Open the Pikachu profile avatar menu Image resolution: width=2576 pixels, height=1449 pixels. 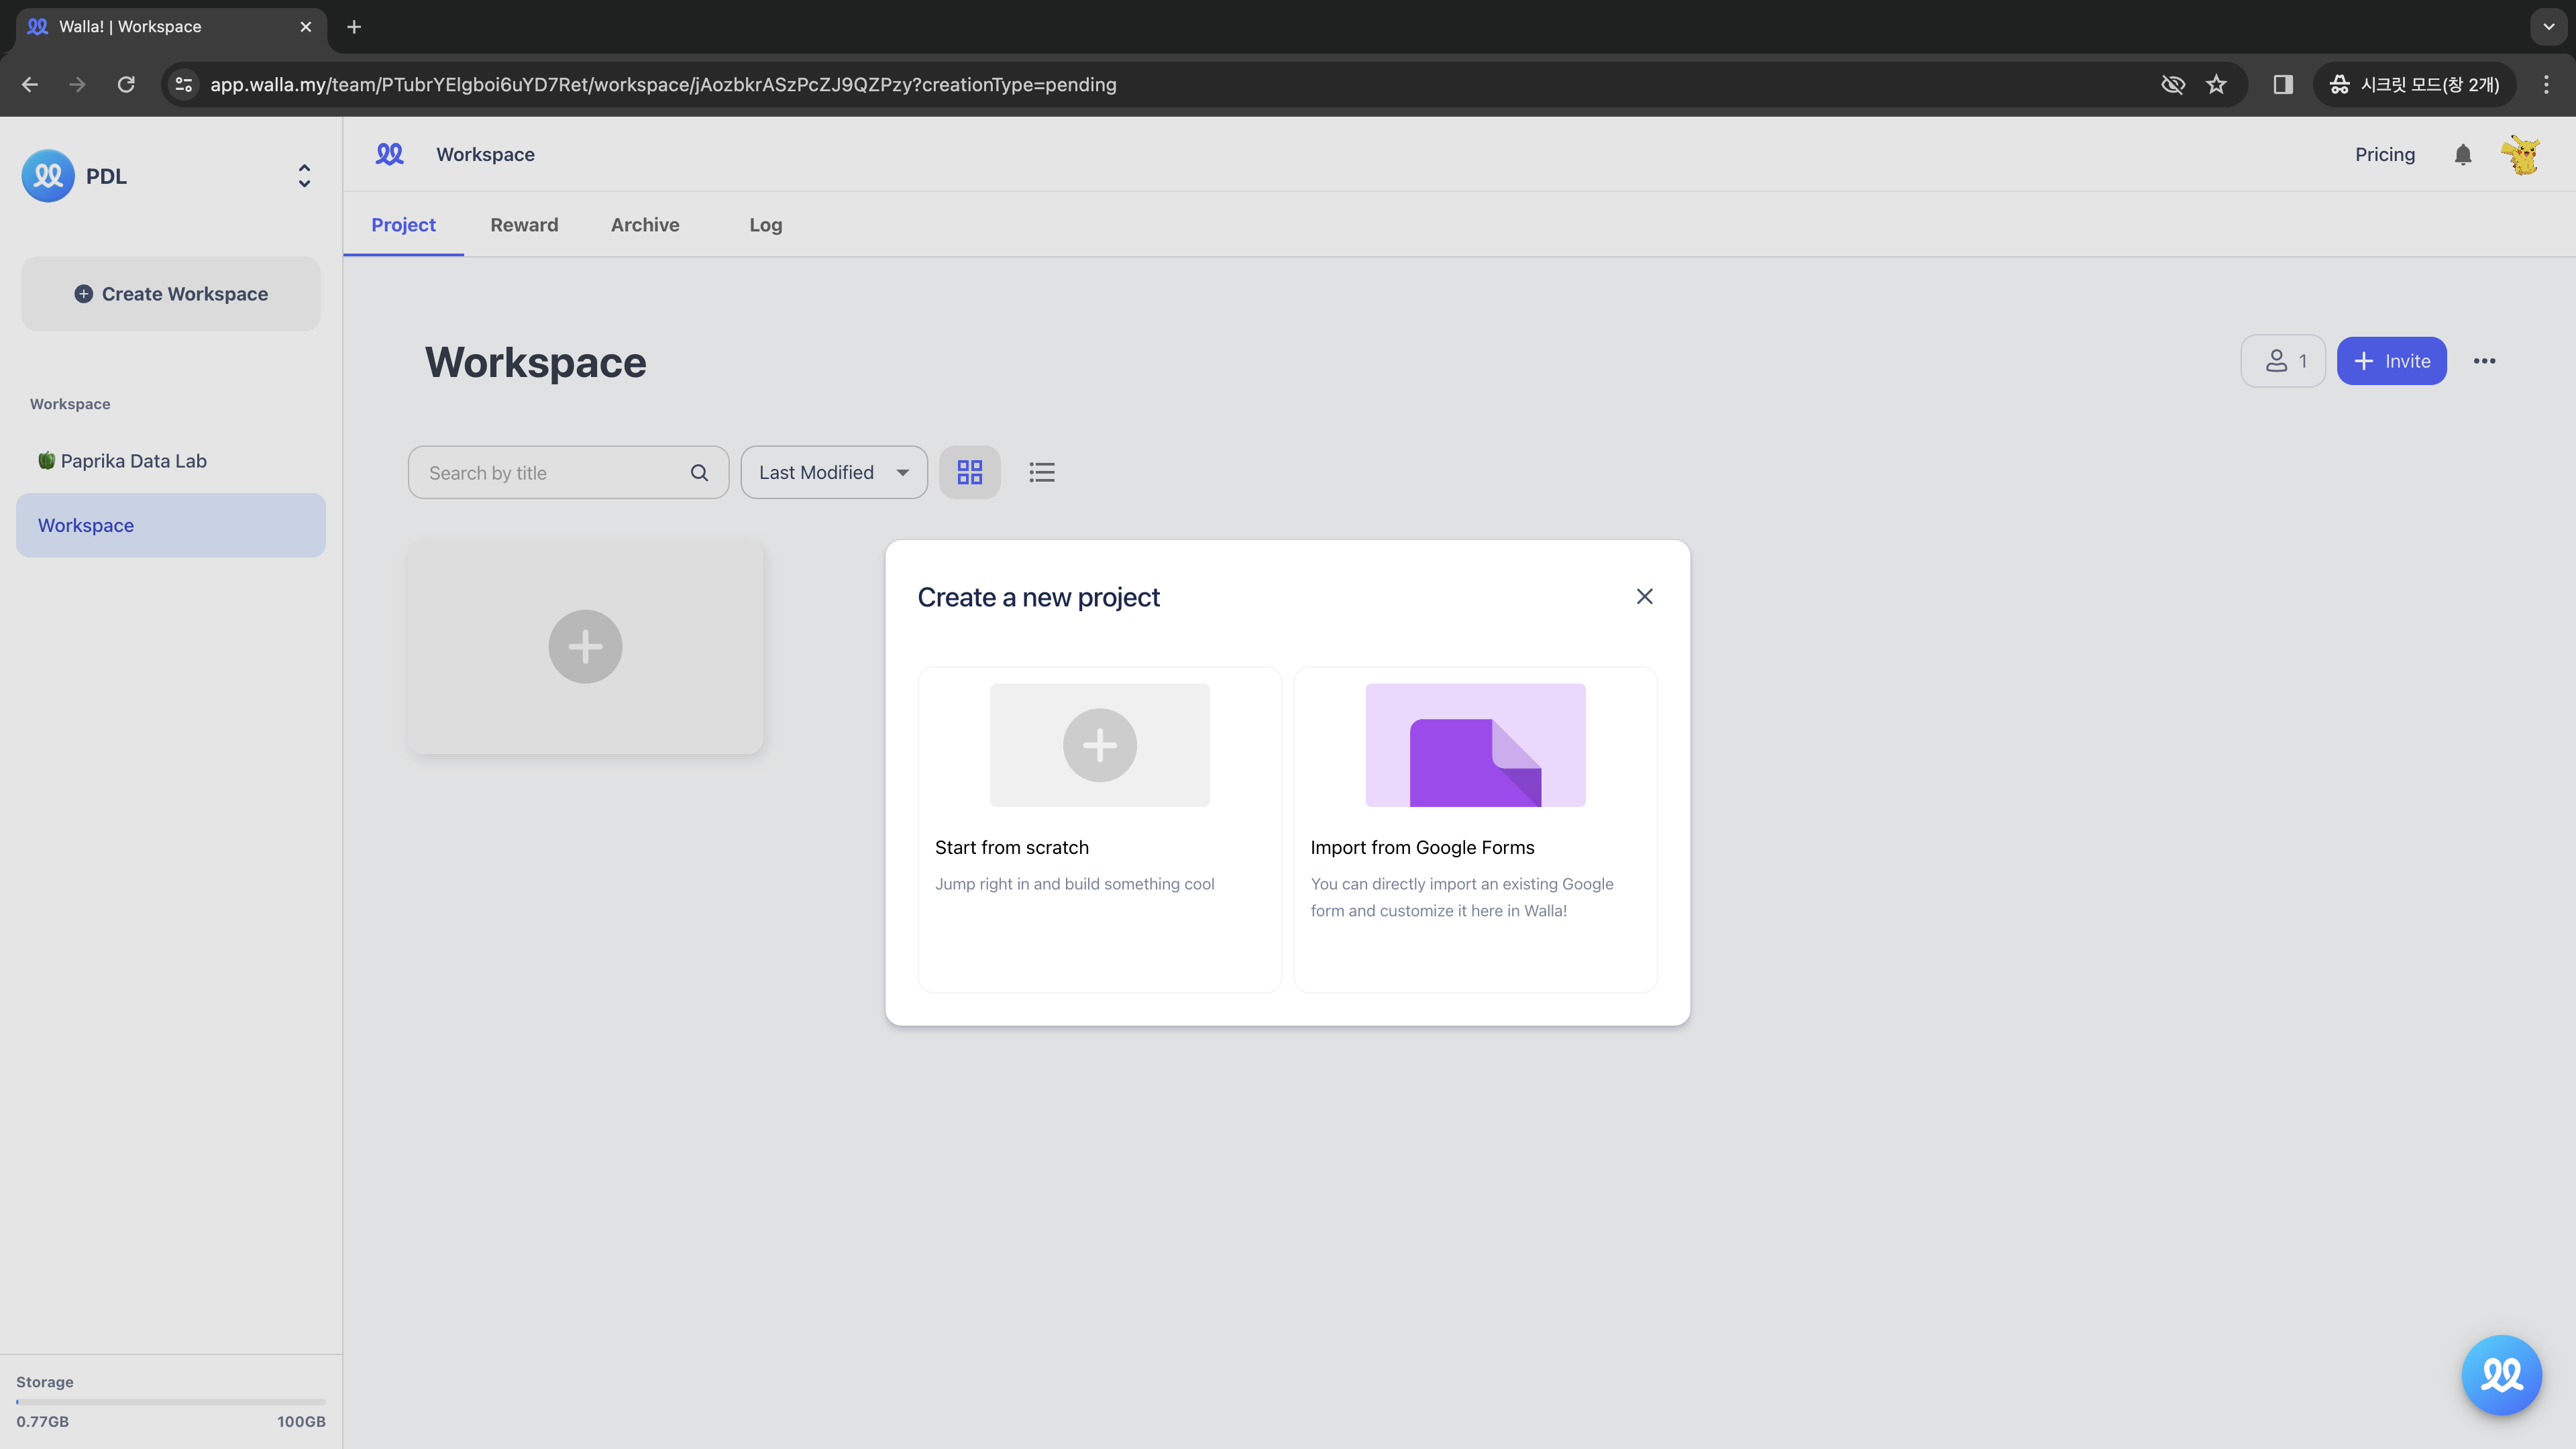tap(2521, 155)
